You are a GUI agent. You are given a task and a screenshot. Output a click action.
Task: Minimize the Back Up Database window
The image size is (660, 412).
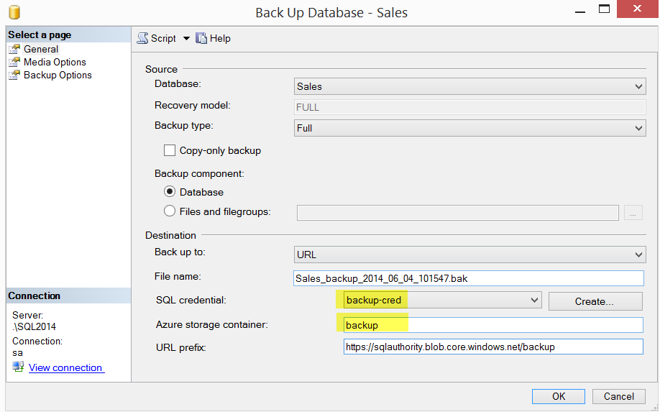580,10
